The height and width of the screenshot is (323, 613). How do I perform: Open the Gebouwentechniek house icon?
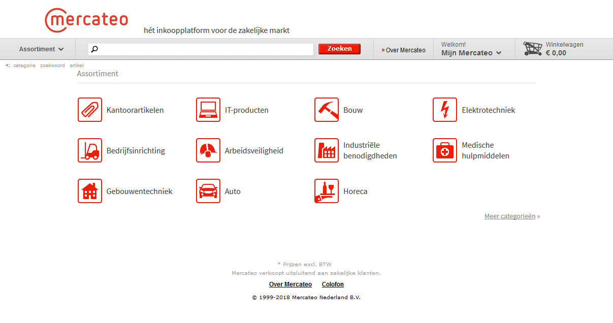tap(90, 191)
